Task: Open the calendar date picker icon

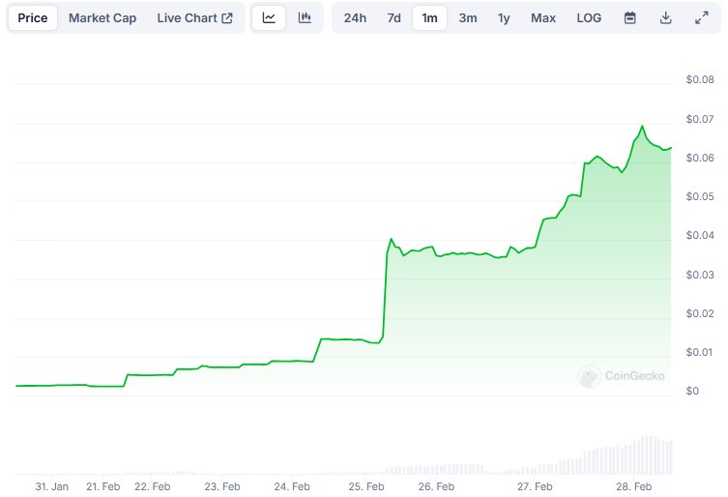Action: coord(629,18)
